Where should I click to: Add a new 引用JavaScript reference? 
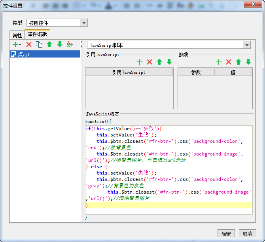pyautogui.click(x=139, y=62)
